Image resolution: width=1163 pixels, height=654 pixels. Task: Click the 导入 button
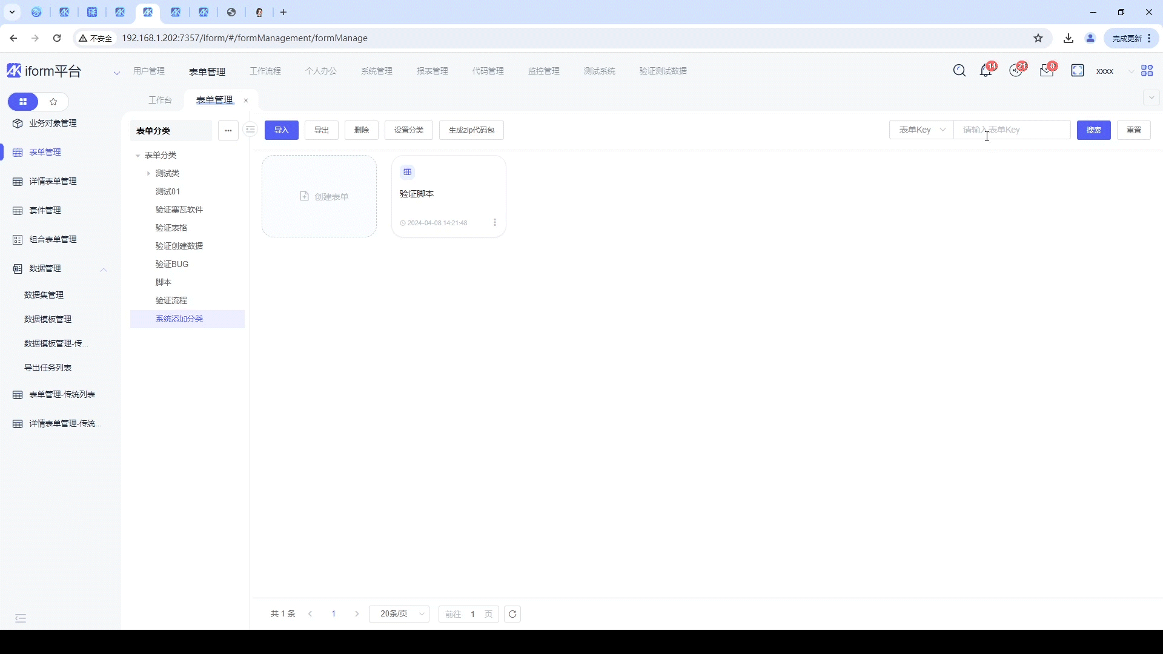tap(281, 130)
